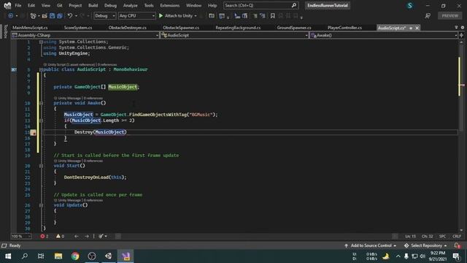Open the Analyze menu
This screenshot has height=263, width=467.
[x=130, y=5]
